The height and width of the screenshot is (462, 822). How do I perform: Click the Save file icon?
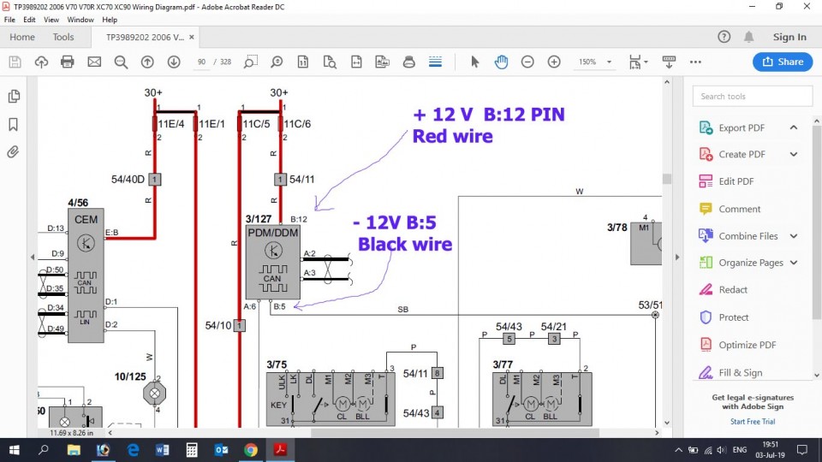(x=15, y=62)
